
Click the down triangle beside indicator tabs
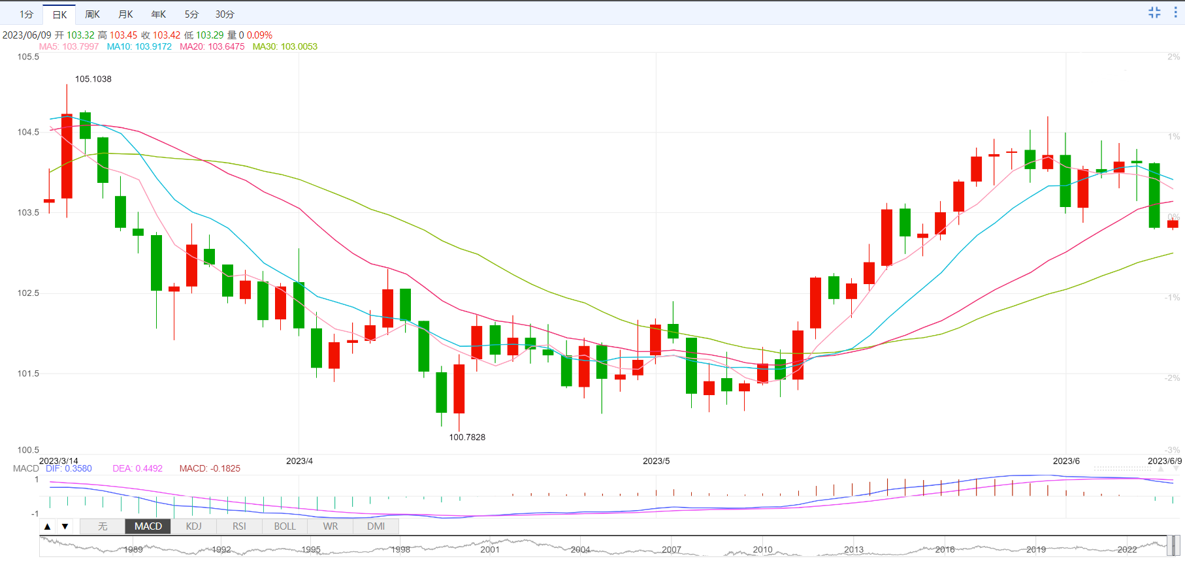click(65, 526)
